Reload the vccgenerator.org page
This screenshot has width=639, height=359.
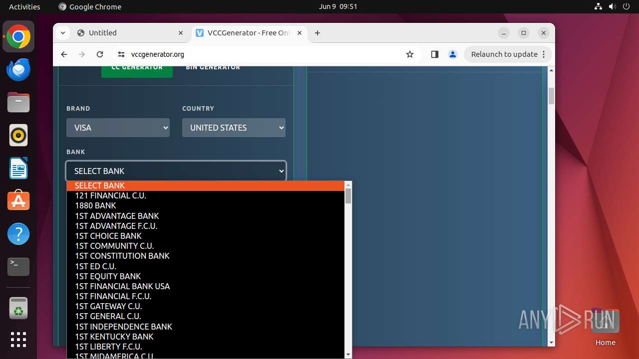point(100,54)
